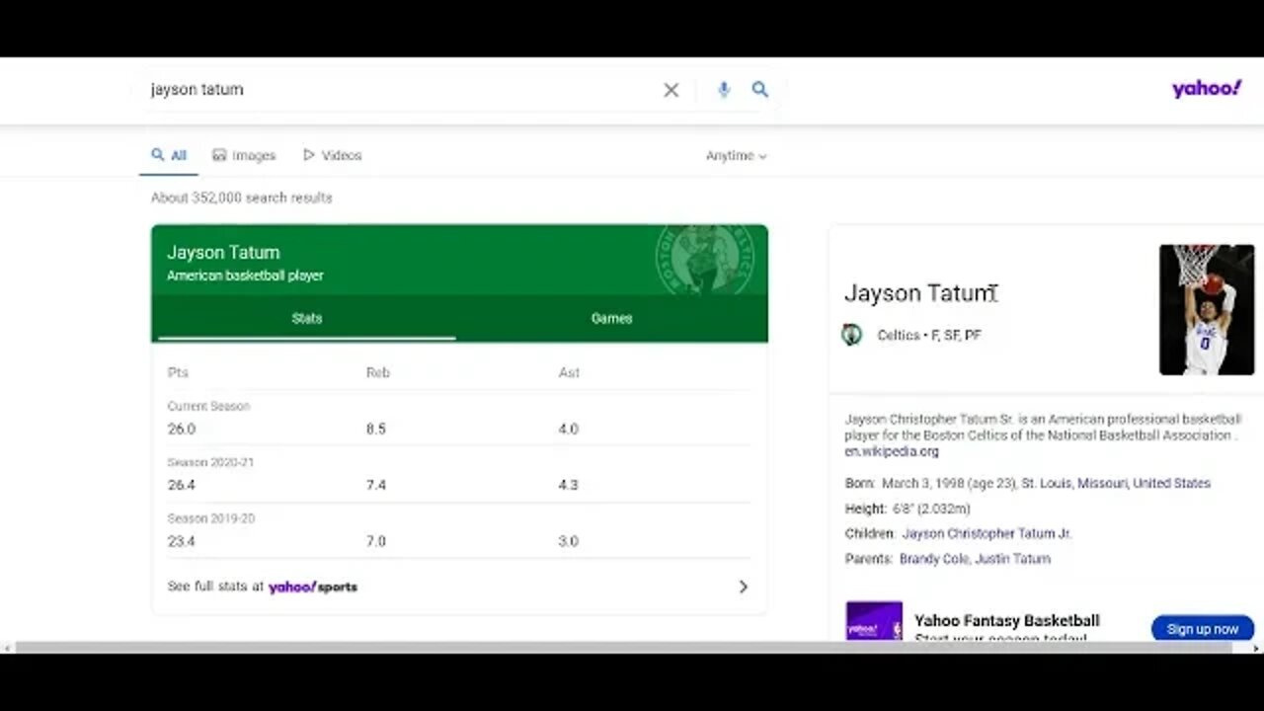Click the Pts column header

[178, 372]
